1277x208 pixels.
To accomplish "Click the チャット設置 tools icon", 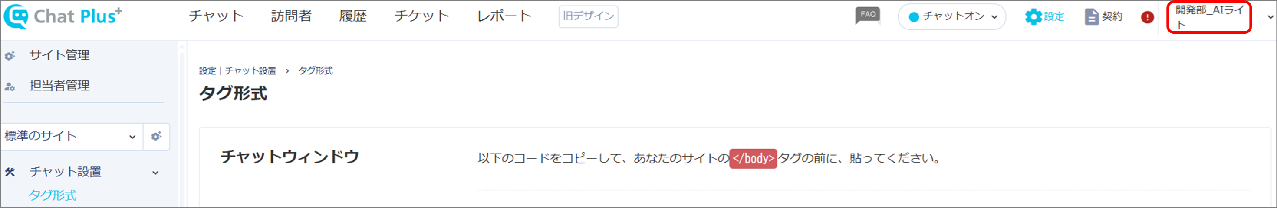I will (x=10, y=172).
